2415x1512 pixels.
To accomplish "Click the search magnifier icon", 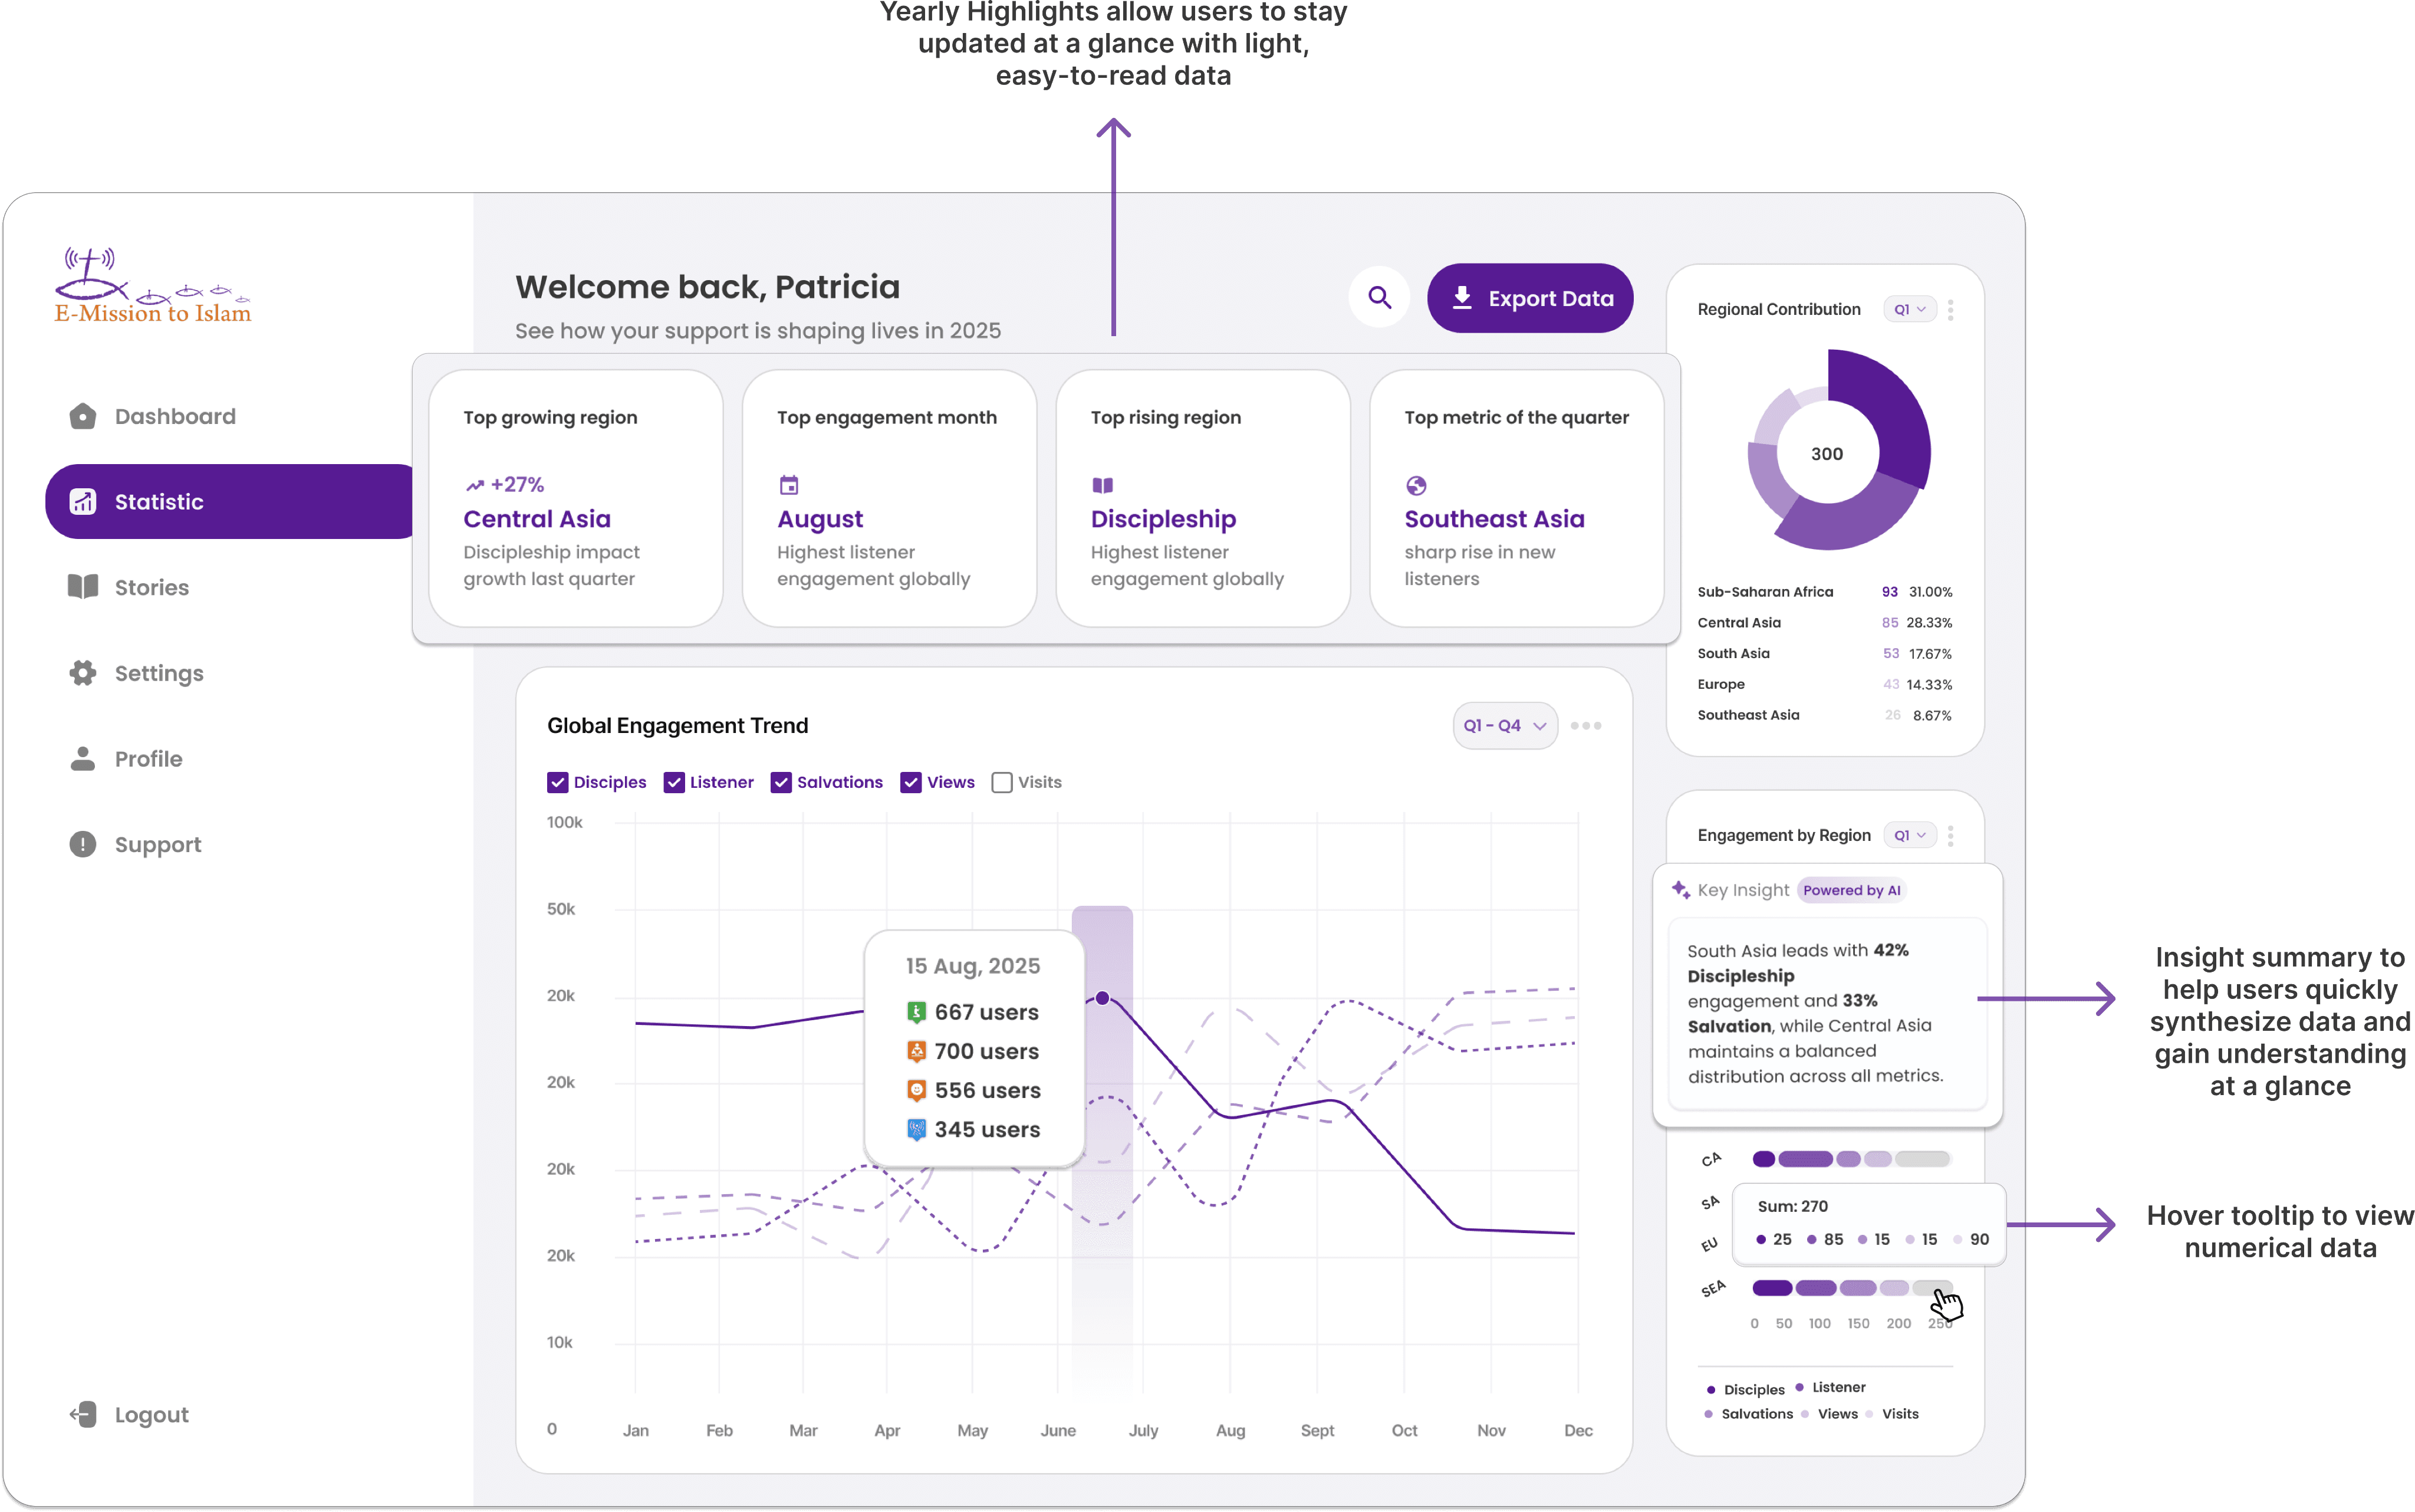I will click(x=1380, y=298).
